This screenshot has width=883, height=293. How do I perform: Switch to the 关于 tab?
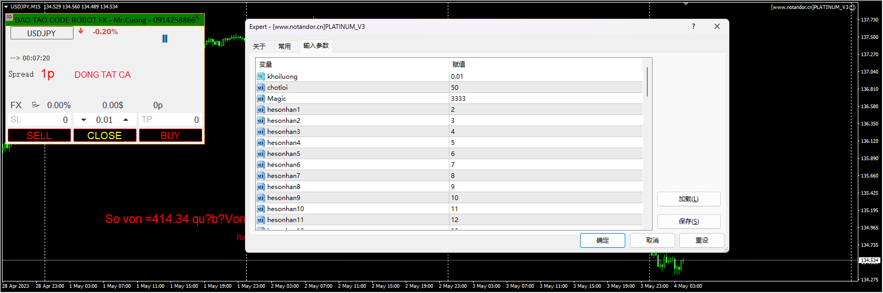[x=259, y=47]
